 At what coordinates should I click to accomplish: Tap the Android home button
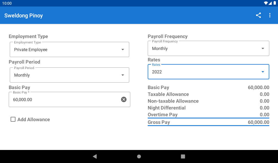pos(139,156)
